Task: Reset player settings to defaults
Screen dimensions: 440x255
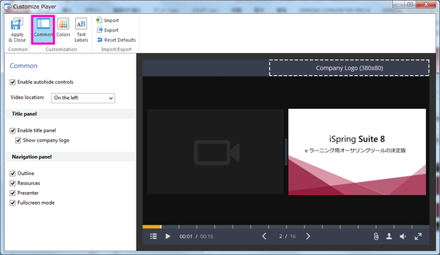Action: pyautogui.click(x=116, y=40)
